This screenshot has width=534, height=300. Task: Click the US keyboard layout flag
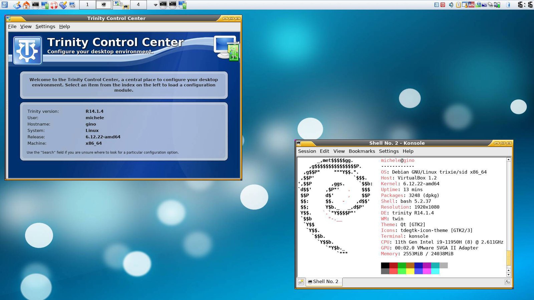click(471, 5)
